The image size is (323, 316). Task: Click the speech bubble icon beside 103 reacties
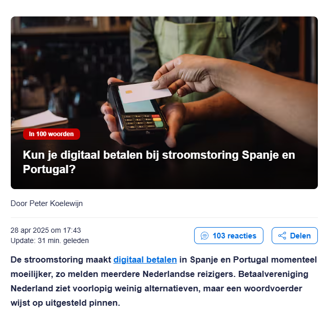(204, 236)
